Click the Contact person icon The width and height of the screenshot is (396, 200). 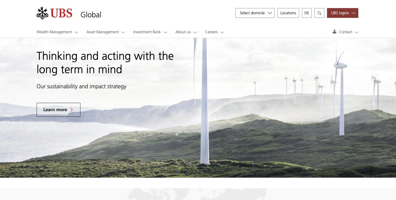click(334, 32)
